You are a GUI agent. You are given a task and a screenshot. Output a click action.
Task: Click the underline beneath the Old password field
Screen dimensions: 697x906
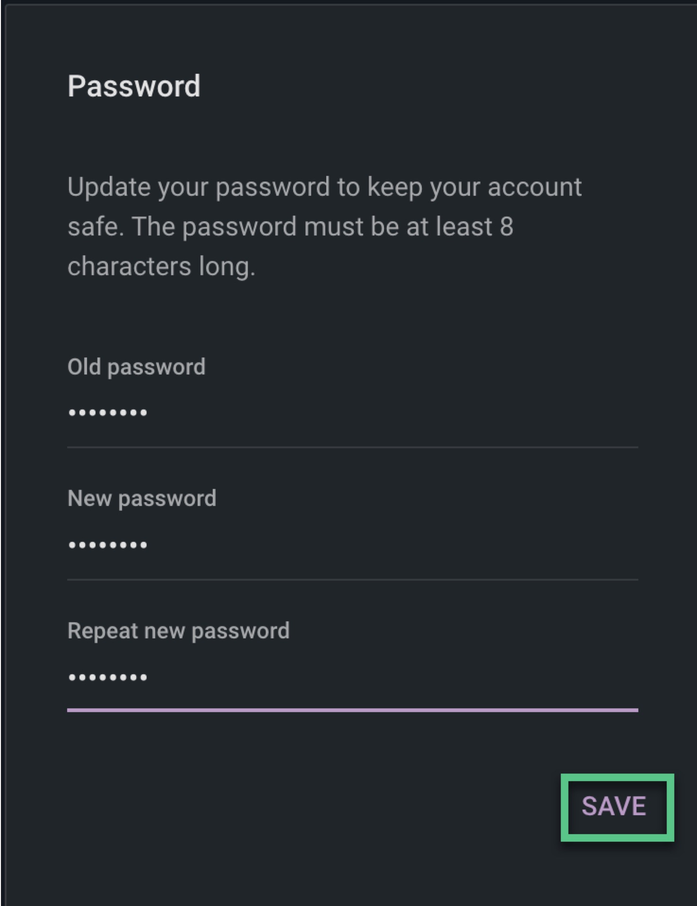click(352, 447)
